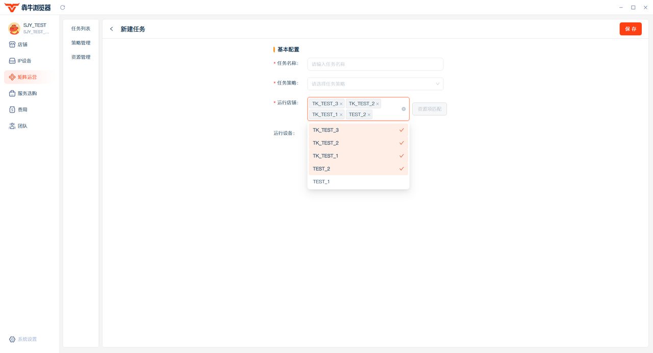
Task: Select the unchecked TEST_1 option
Action: point(358,182)
